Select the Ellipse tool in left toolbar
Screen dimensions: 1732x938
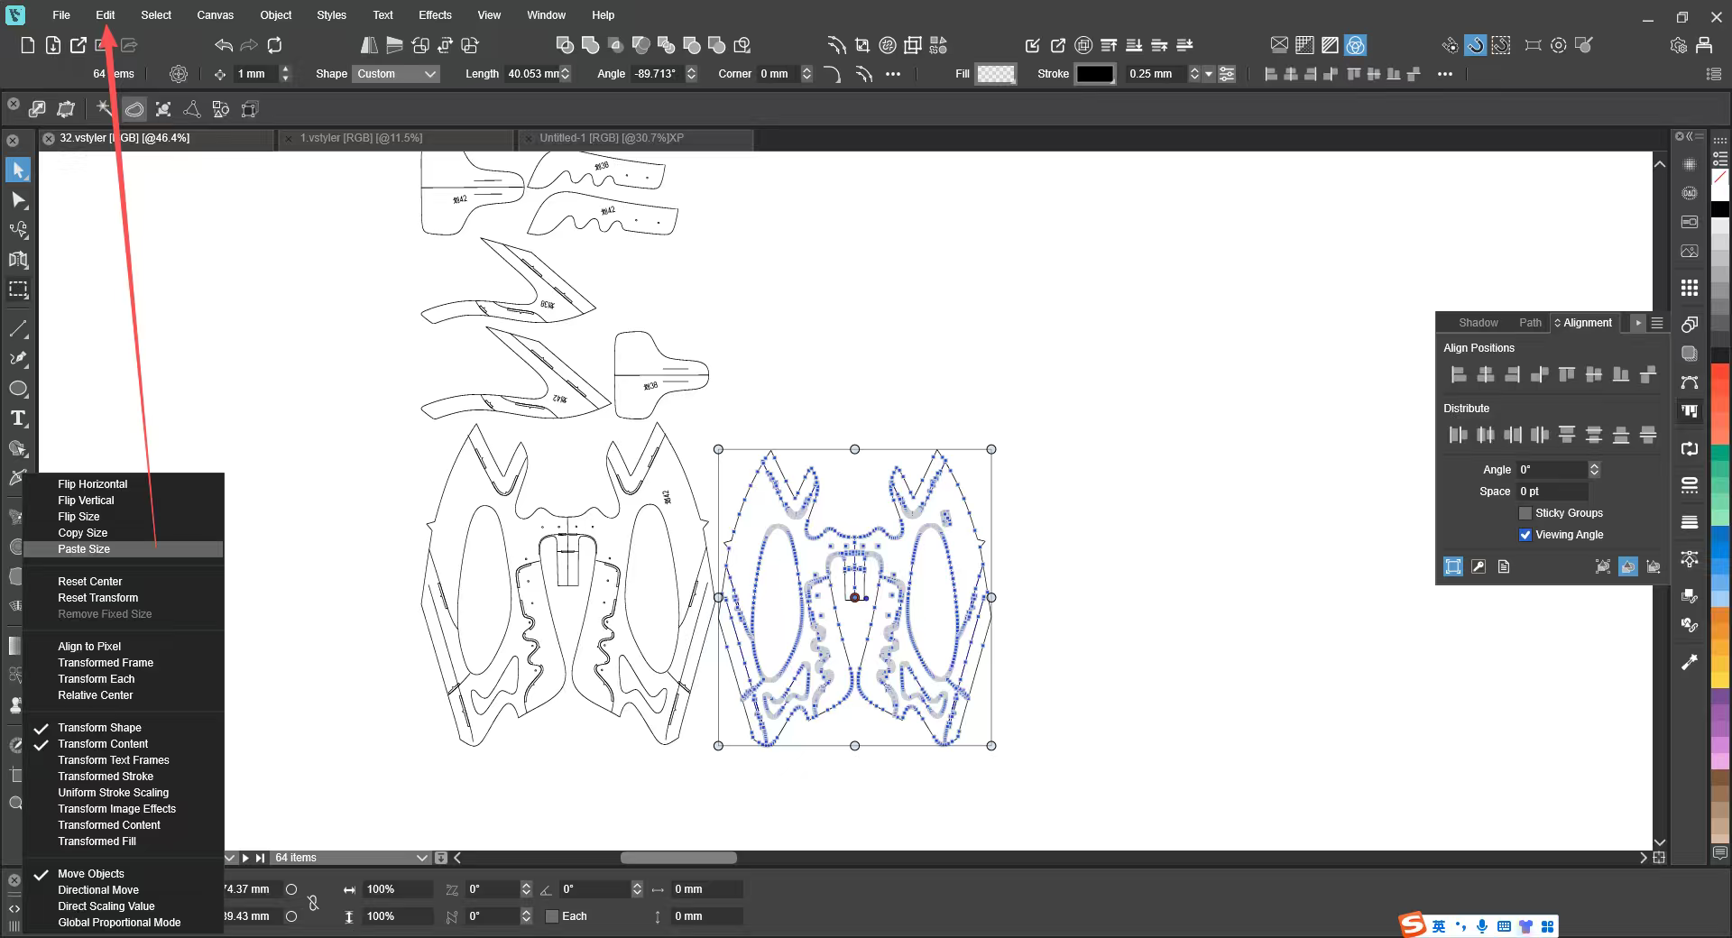coord(18,389)
